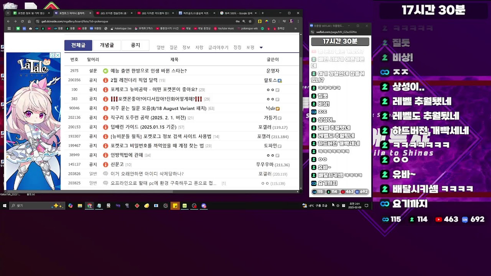
Task: Open YouTube Music bookmark
Action: [224, 28]
